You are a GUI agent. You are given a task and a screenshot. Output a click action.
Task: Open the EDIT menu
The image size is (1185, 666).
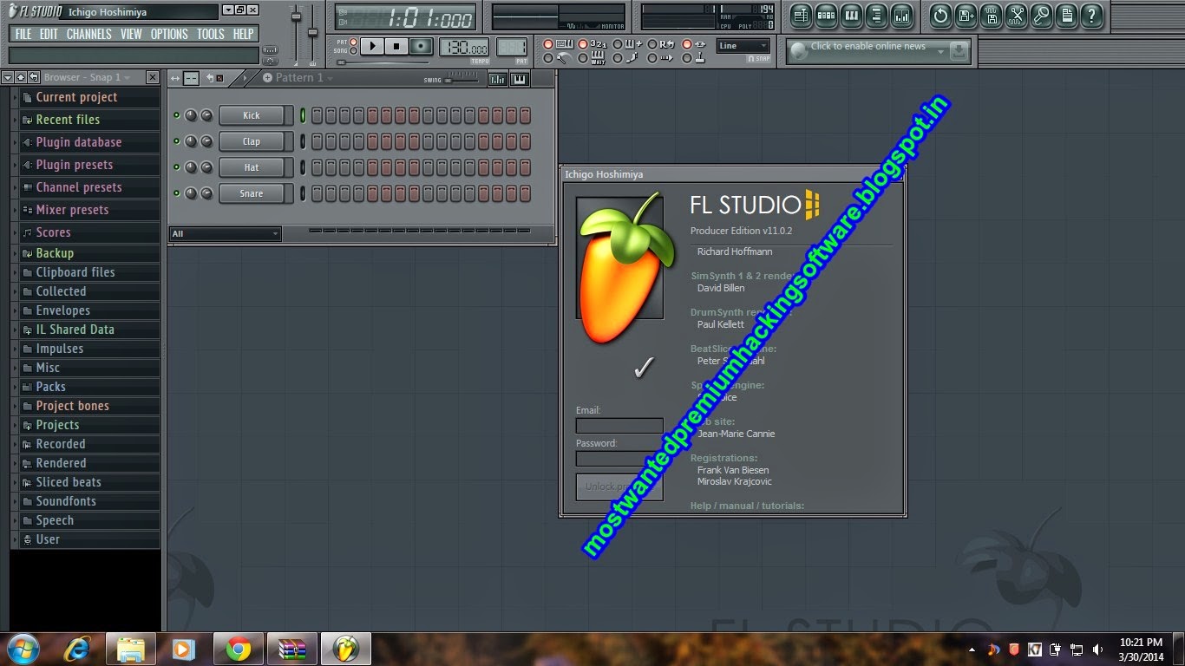coord(49,34)
